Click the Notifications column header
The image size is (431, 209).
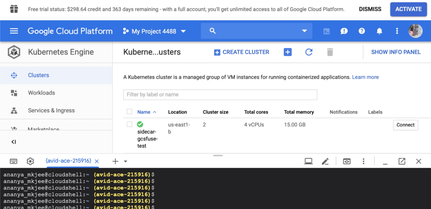point(343,112)
